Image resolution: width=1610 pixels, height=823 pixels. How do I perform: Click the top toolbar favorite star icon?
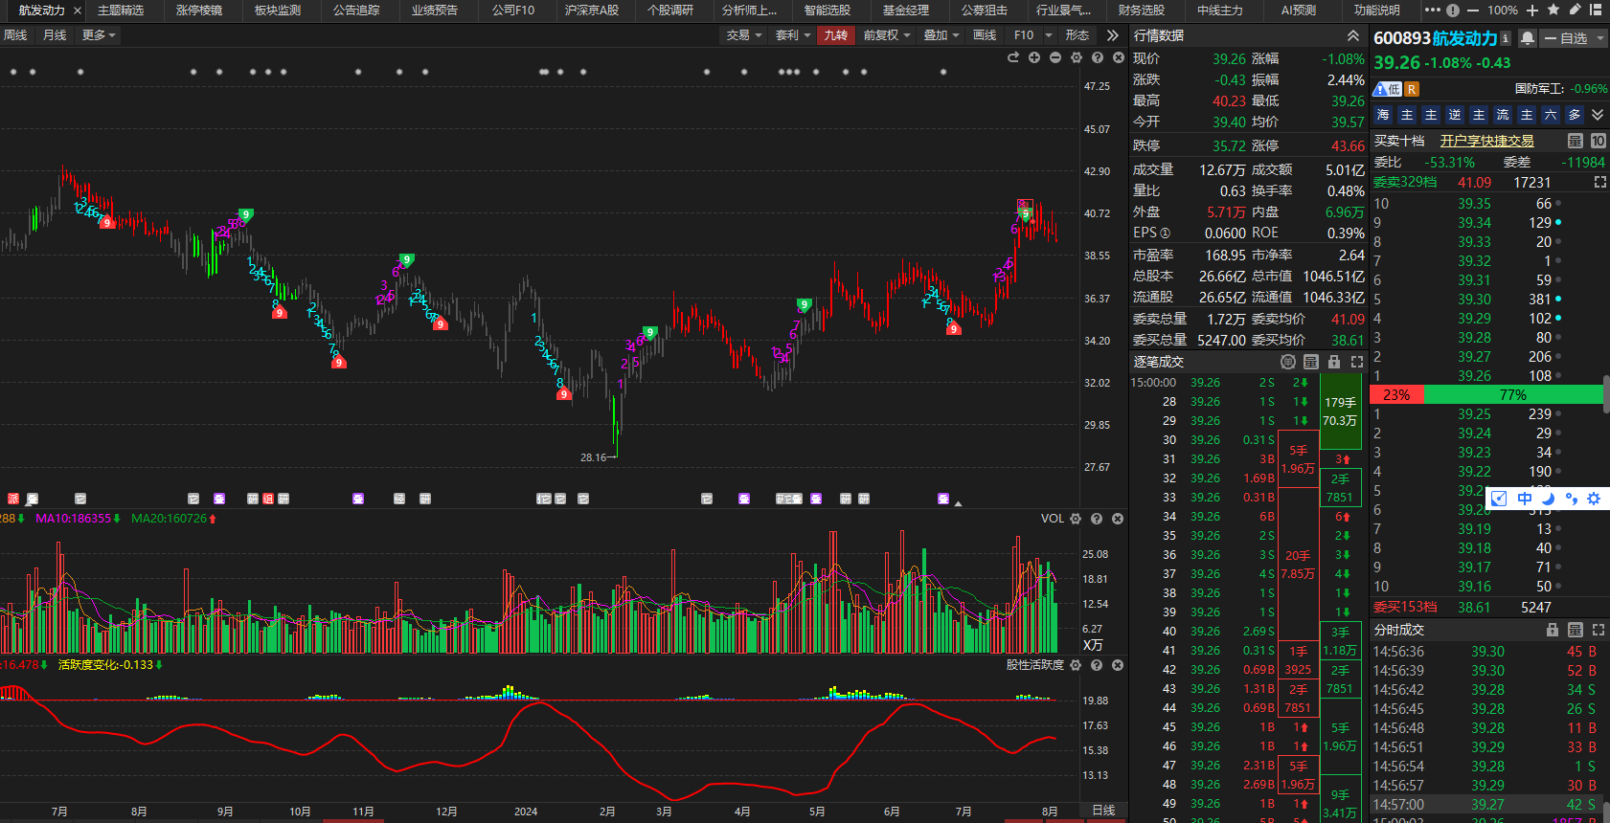(x=1554, y=11)
